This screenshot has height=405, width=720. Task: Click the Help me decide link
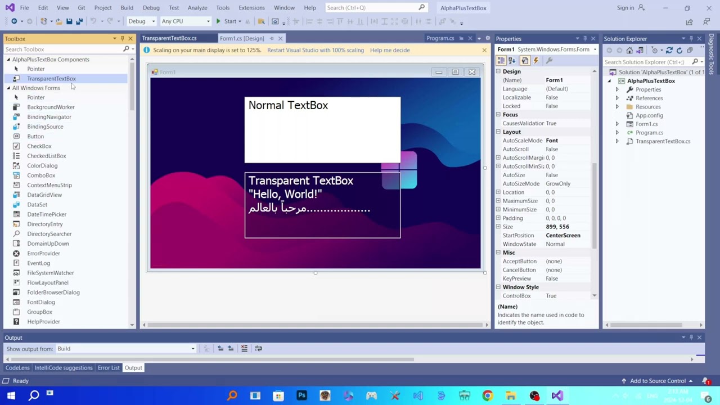pos(390,50)
